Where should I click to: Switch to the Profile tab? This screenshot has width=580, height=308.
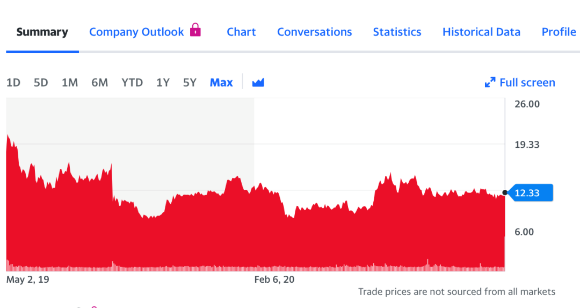559,32
